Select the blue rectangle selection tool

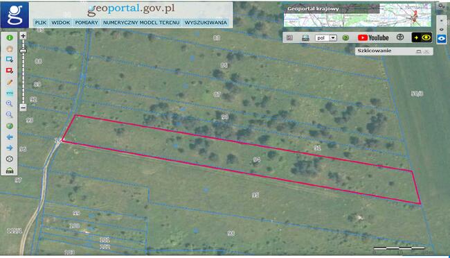[x=10, y=60]
